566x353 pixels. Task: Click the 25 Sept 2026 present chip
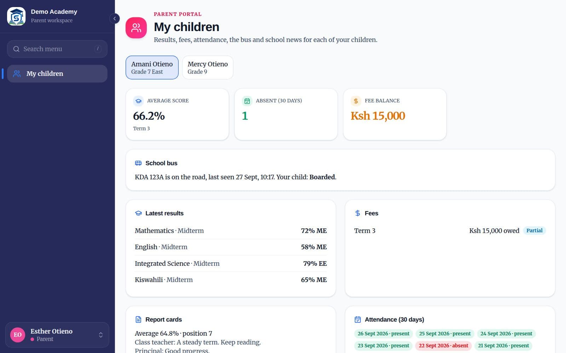[x=445, y=334]
